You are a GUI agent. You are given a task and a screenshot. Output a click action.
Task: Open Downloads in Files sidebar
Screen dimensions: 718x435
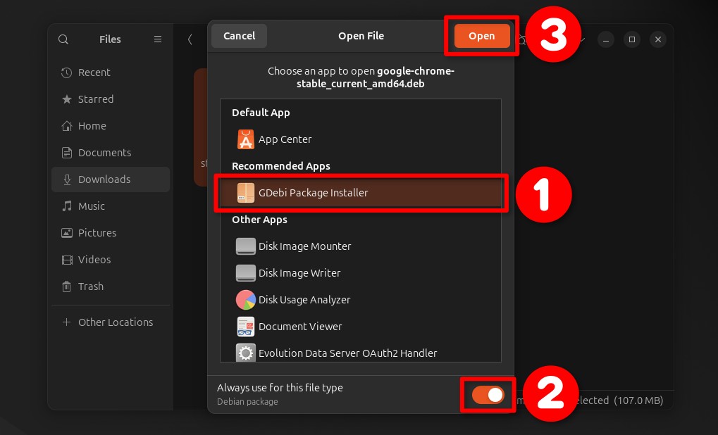tap(111, 179)
